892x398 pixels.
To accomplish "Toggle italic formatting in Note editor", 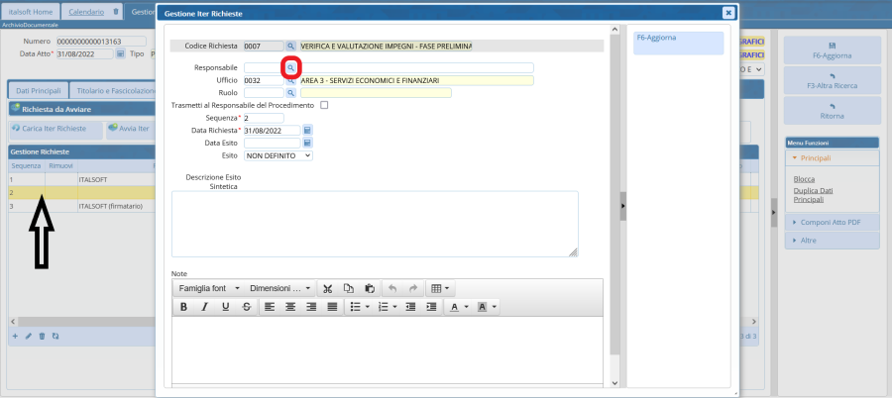I will click(205, 307).
